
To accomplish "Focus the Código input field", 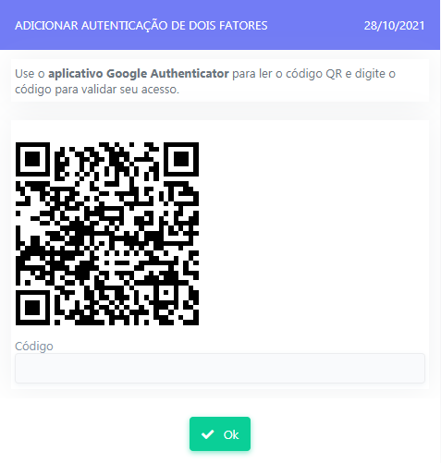I will click(220, 368).
